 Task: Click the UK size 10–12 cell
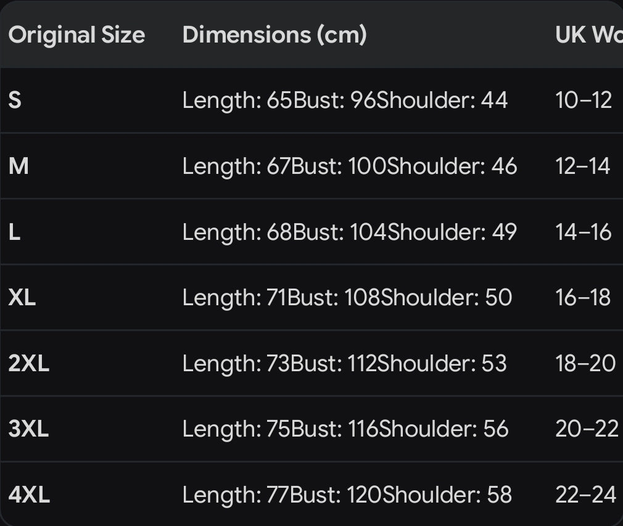click(x=584, y=100)
